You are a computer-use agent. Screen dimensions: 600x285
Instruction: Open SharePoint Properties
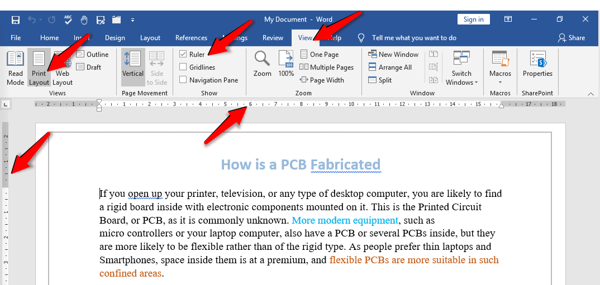pyautogui.click(x=537, y=64)
